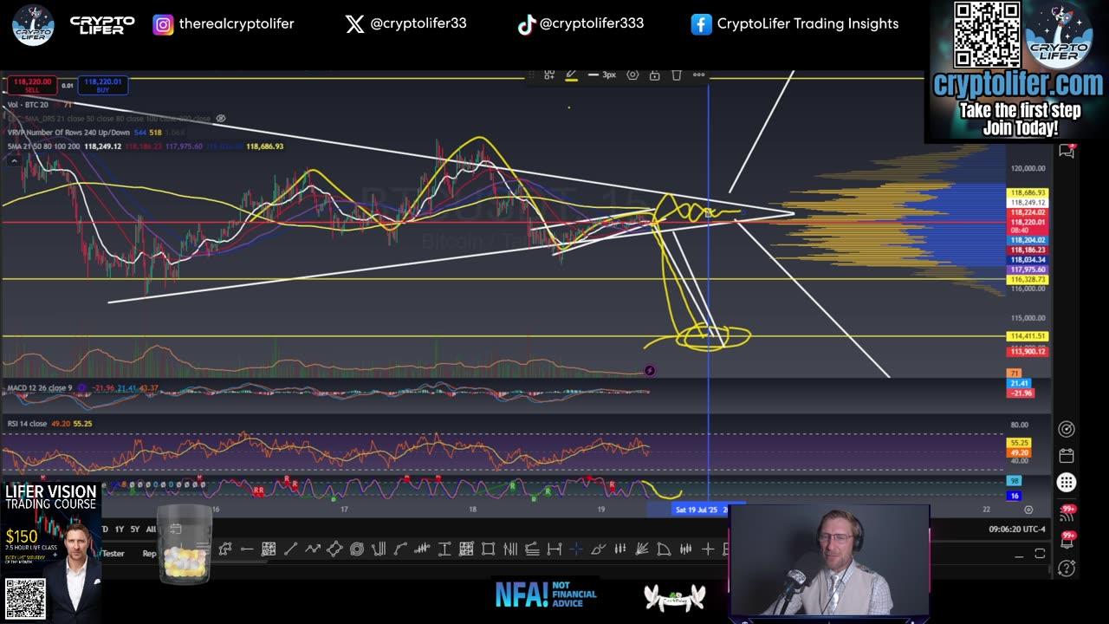Maximize the bottom panel
Screen dimensions: 1109x624
coord(1040,554)
